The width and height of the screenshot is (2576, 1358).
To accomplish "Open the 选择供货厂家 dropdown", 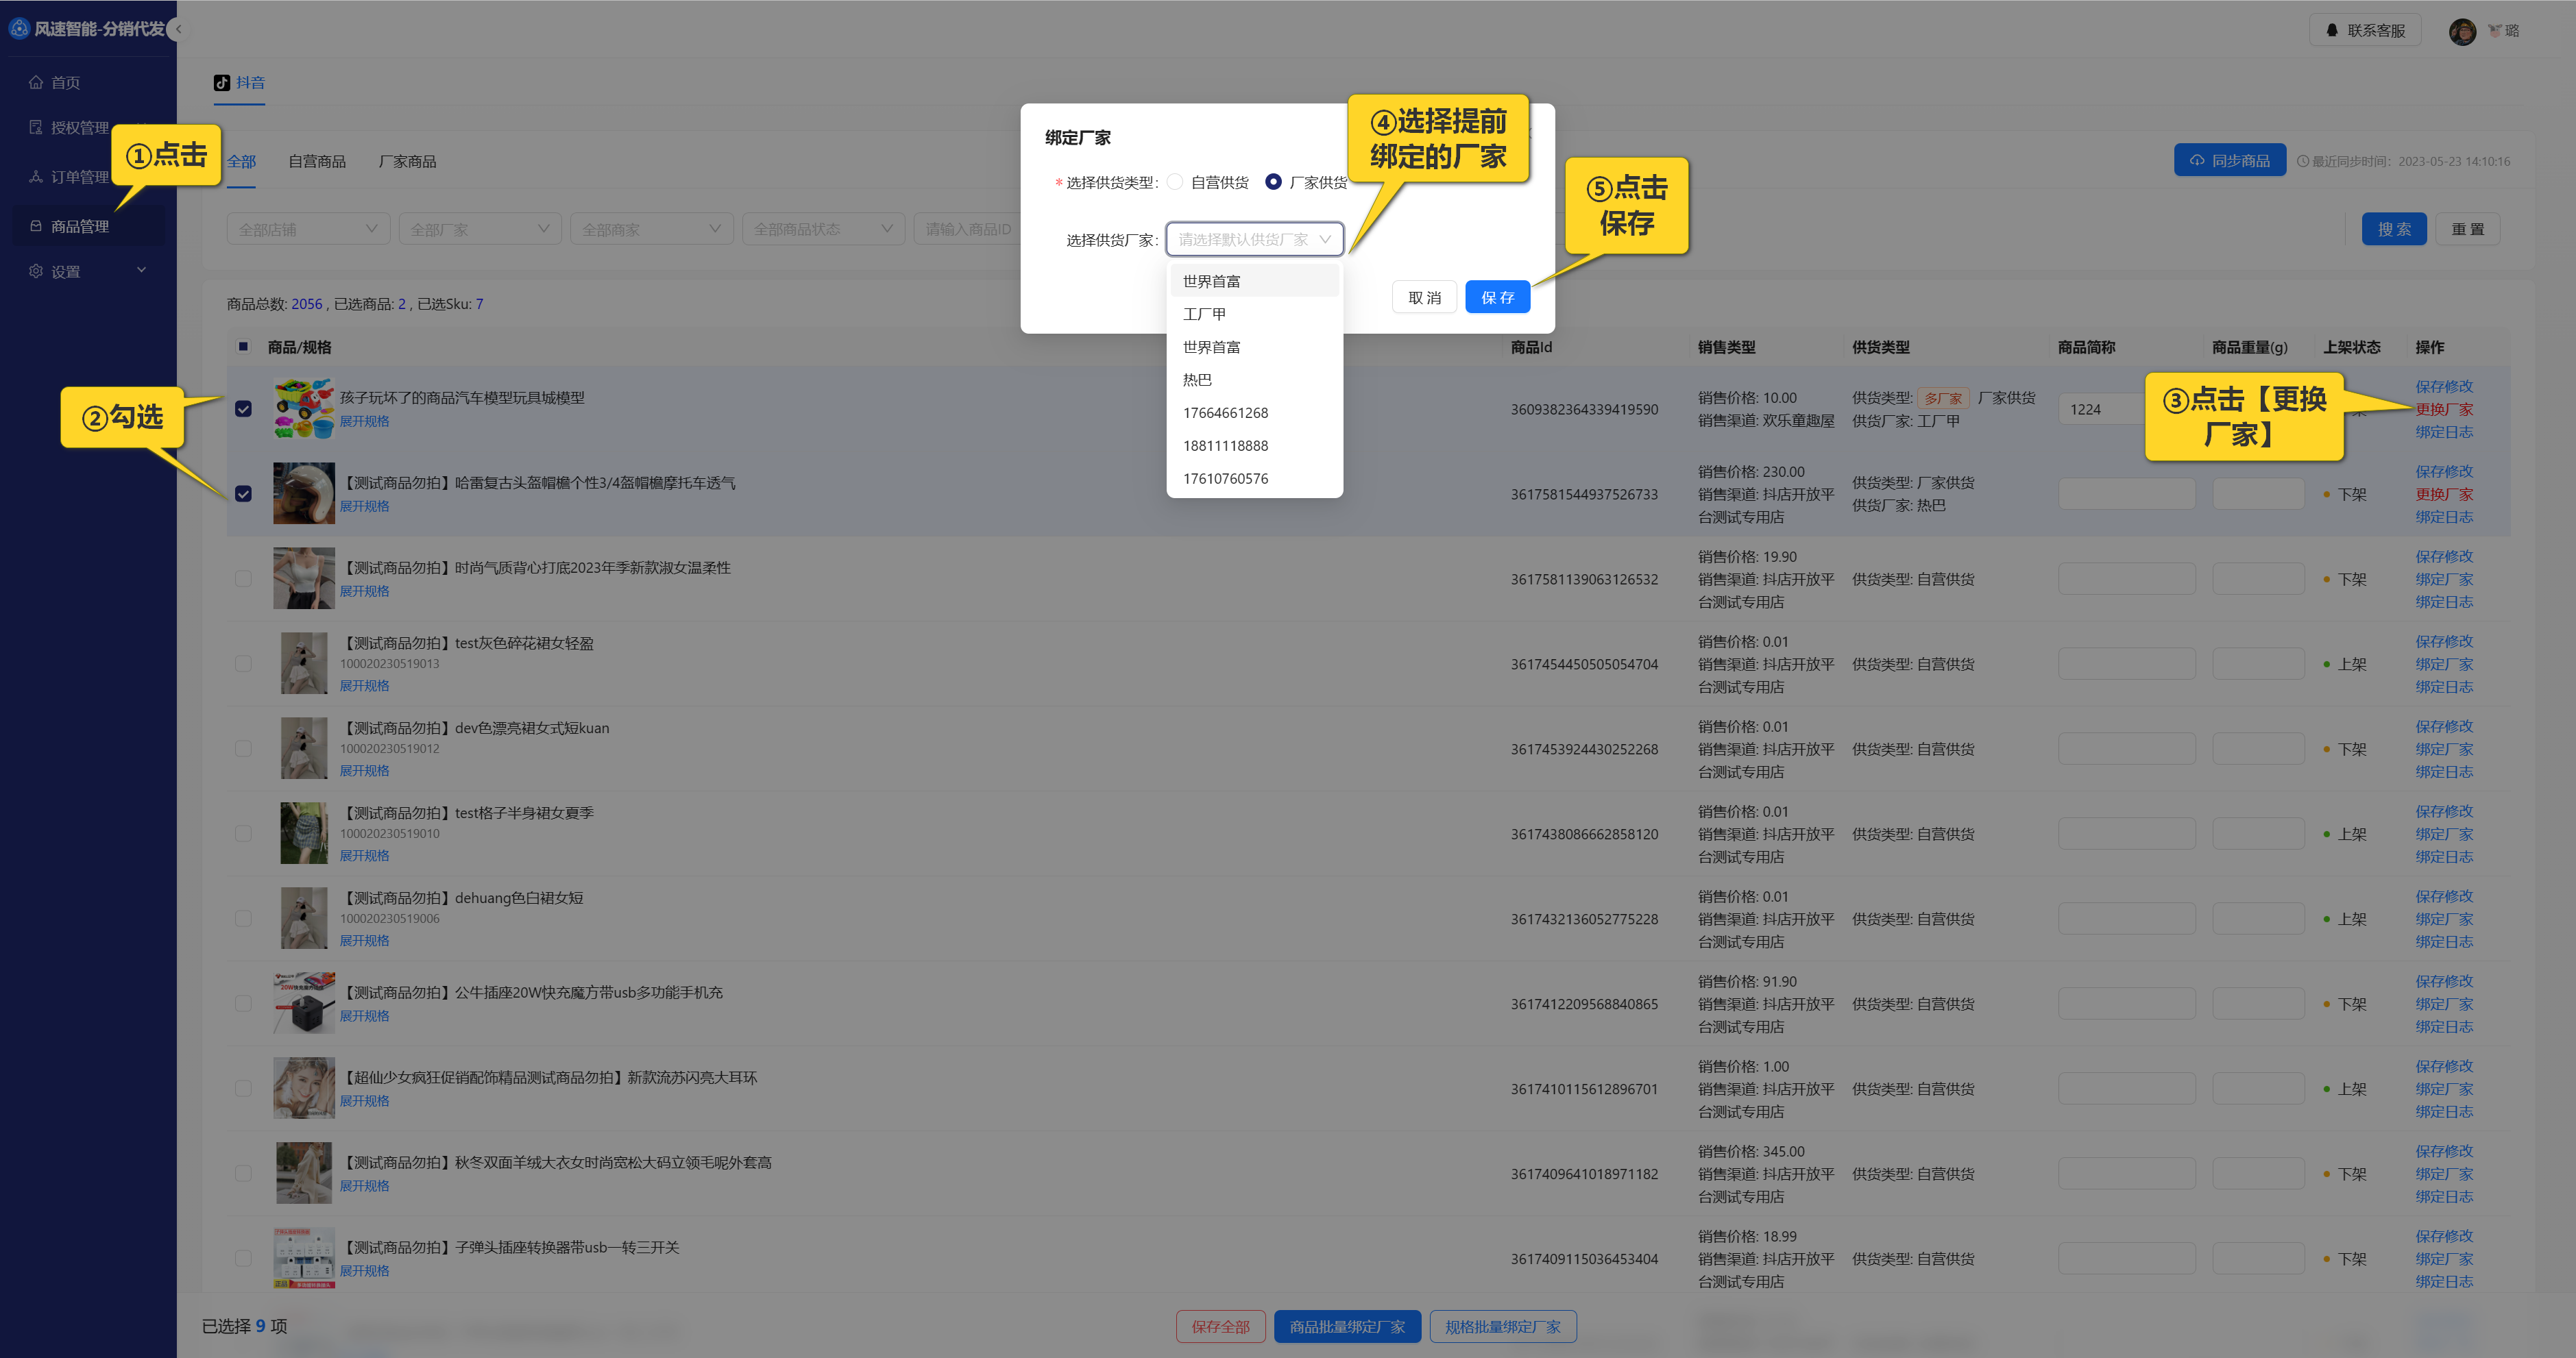I will point(1254,240).
